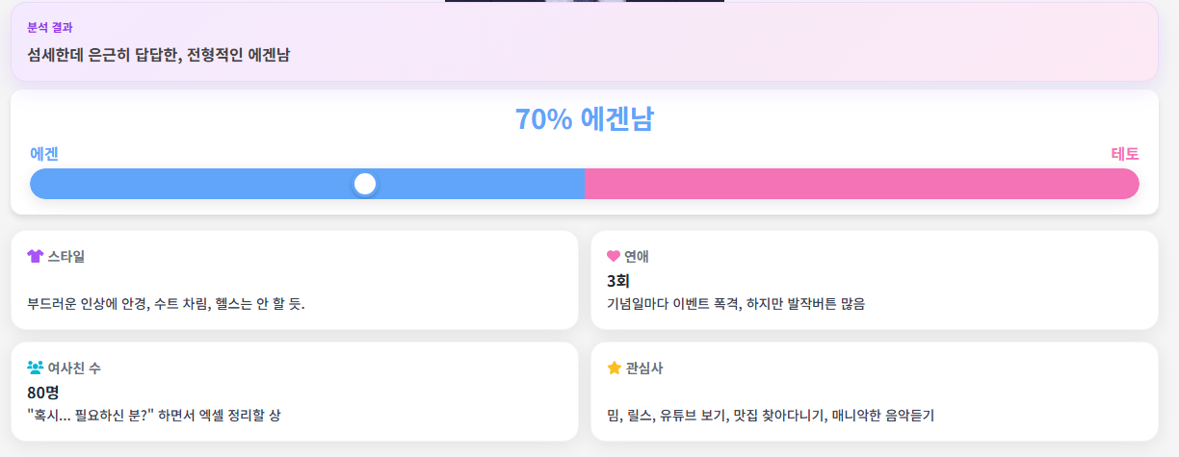Open the 연애 card showing 3회

874,280
